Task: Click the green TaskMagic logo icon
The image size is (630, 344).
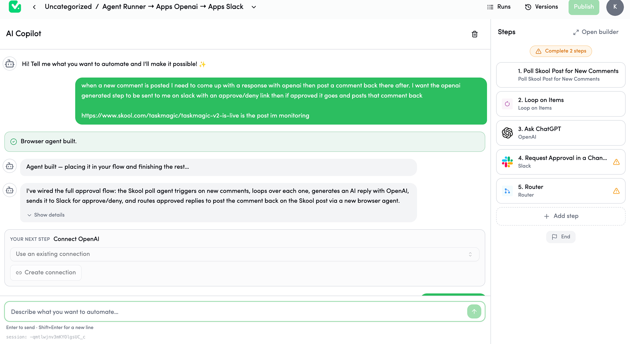Action: pos(15,7)
